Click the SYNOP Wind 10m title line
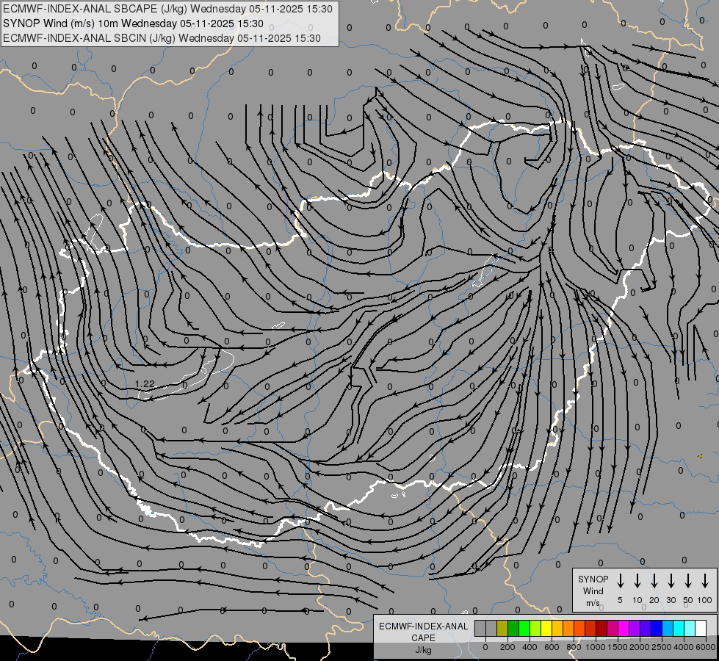719x661 pixels. (x=133, y=24)
